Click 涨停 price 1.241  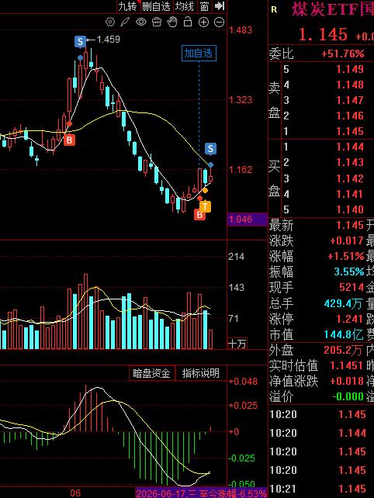pos(350,319)
